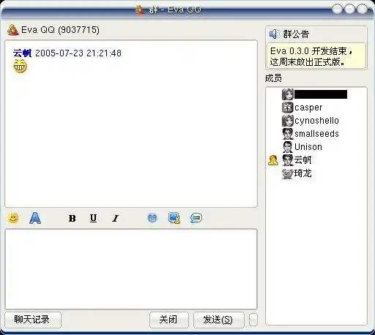The image size is (375, 335).
Task: Click smallseeds' avatar icon
Action: tap(288, 134)
